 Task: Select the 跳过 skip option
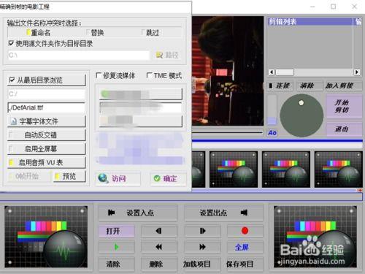pyautogui.click(x=150, y=33)
